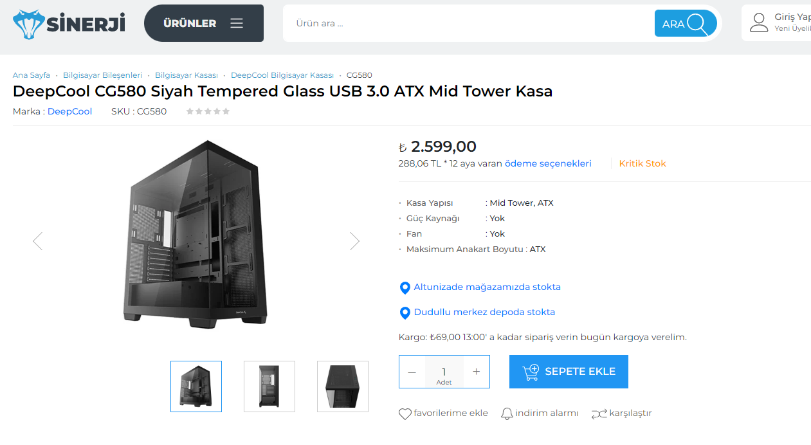
Task: Click SEPETE EKLE button
Action: point(569,372)
